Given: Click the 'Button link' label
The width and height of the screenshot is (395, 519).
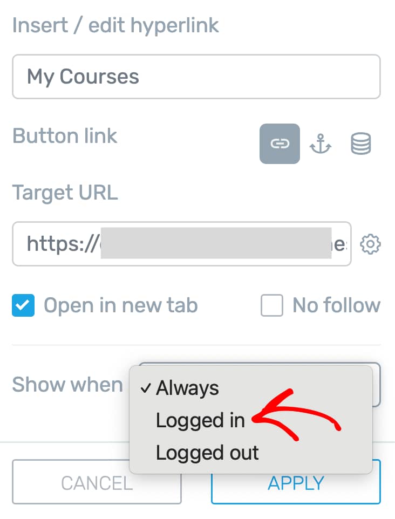Looking at the screenshot, I should click(65, 136).
